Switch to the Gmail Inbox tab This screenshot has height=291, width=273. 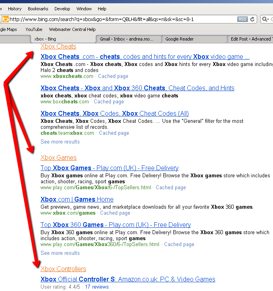coord(129,39)
